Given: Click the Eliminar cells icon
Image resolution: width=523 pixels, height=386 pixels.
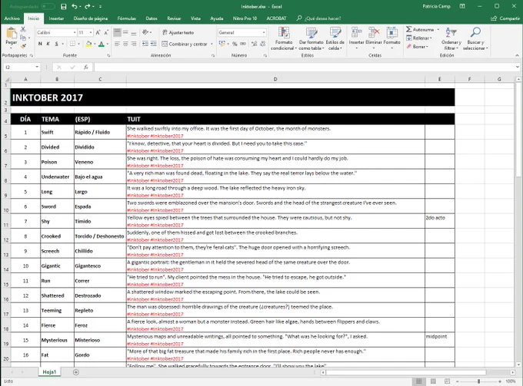Looking at the screenshot, I should (x=374, y=32).
